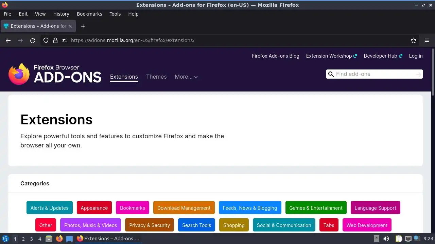Screen dimensions: 435x244
Task: Go back with the browser back arrow
Action: (x=8, y=40)
